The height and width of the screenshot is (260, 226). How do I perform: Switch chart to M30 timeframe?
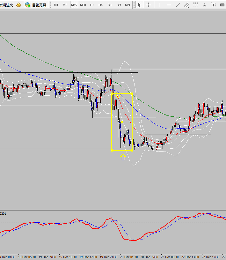[83, 5]
